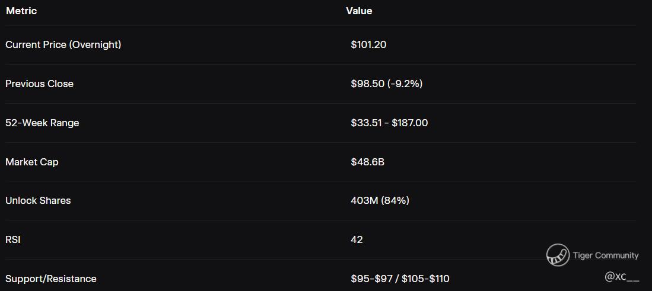Click the $98.50 (-9.2%) value
The width and height of the screenshot is (652, 291).
(x=386, y=84)
